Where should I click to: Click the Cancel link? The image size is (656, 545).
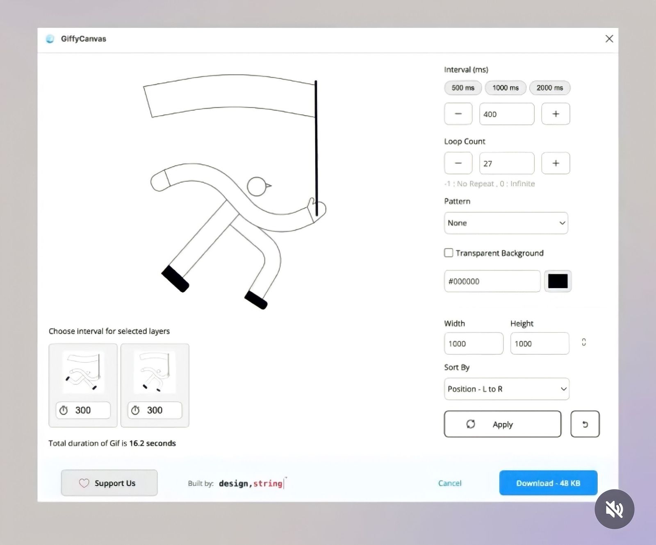point(449,483)
